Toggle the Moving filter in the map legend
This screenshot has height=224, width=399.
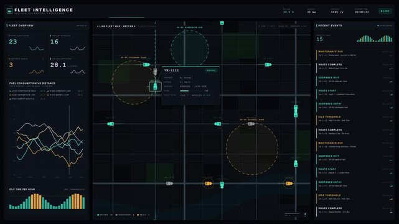105,215
